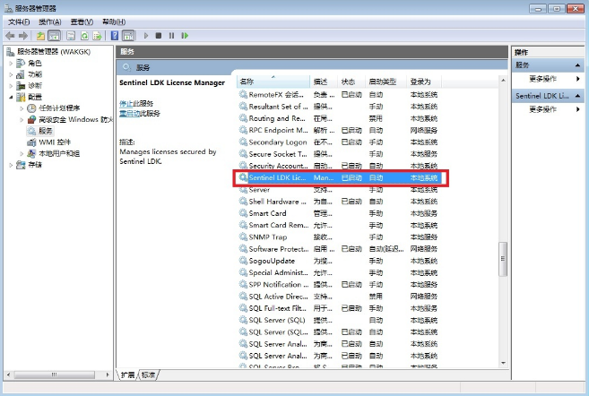Expand the 角色 node arrow

[x=11, y=64]
